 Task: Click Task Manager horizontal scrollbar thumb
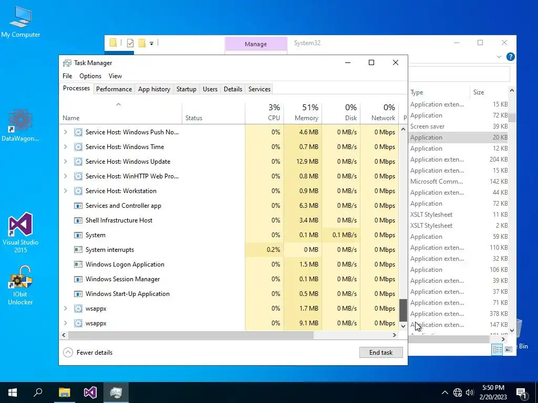(x=191, y=335)
